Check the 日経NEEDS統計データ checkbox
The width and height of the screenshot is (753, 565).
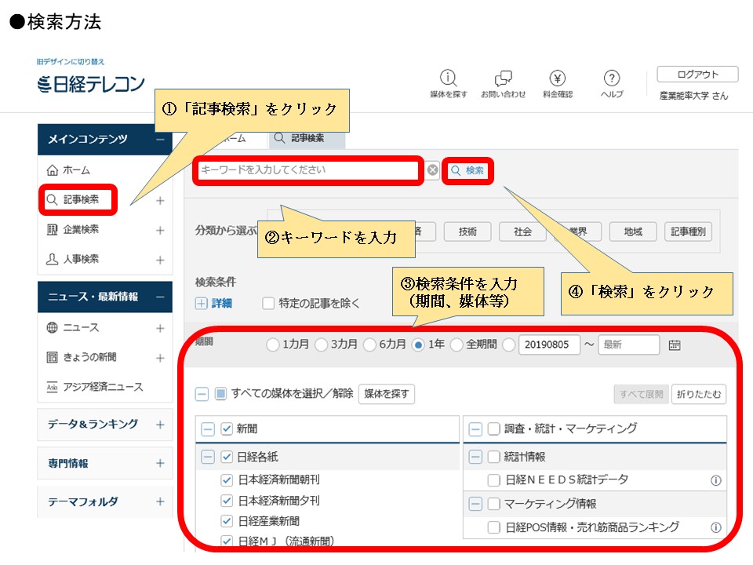click(x=493, y=480)
